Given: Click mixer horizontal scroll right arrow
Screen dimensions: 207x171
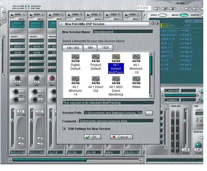Looking at the screenshot, I should pyautogui.click(x=141, y=160).
